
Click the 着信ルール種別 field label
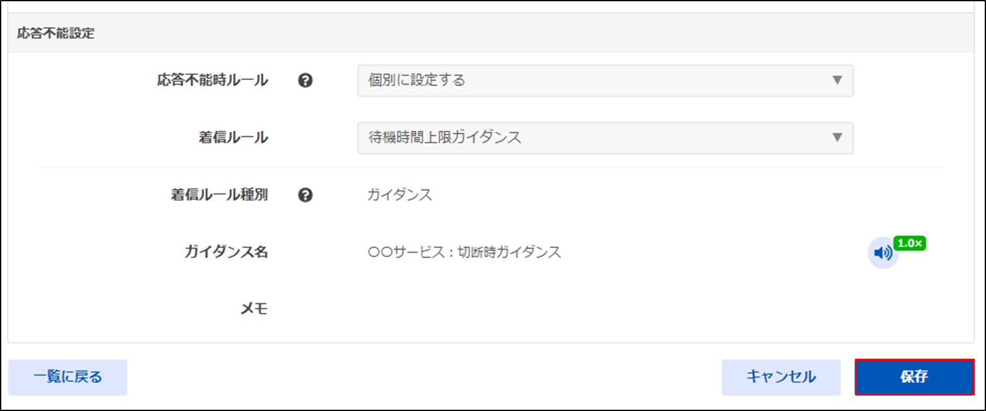coord(219,195)
